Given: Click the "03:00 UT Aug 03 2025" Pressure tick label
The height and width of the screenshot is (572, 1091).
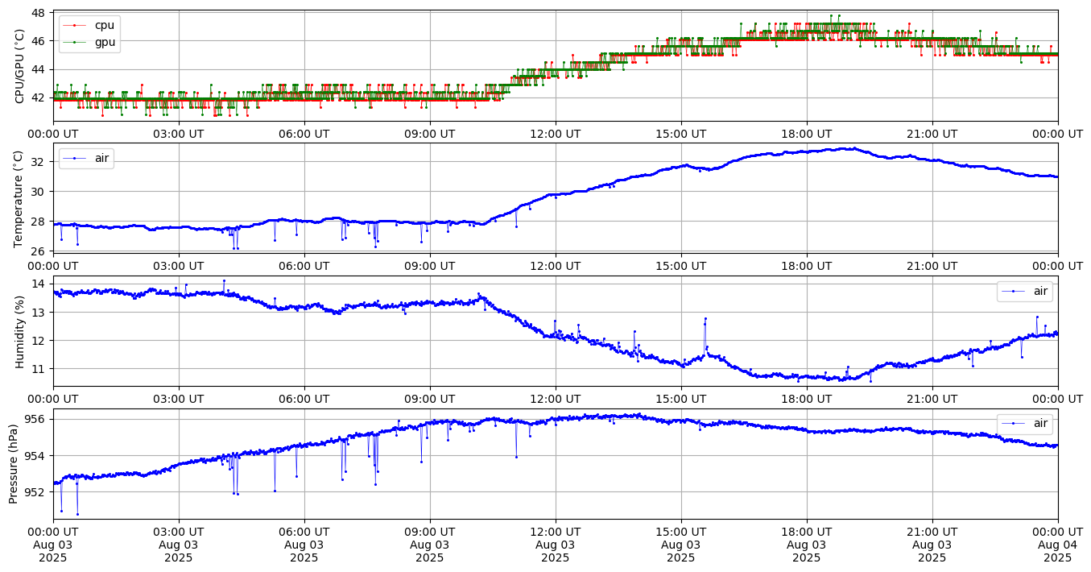Looking at the screenshot, I should (179, 545).
